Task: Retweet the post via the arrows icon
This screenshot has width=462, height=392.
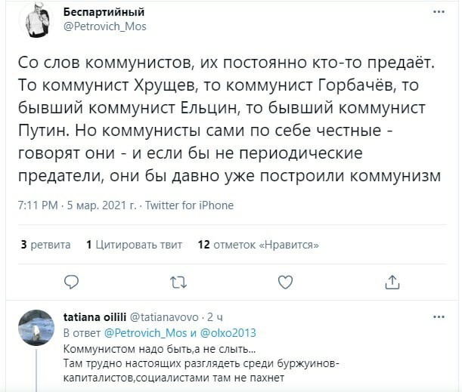Action: pos(178,282)
